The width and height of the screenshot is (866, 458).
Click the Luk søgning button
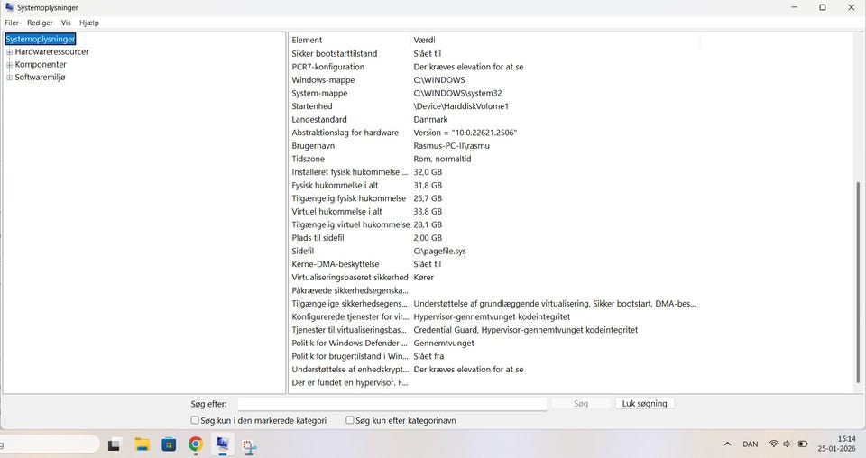point(644,403)
